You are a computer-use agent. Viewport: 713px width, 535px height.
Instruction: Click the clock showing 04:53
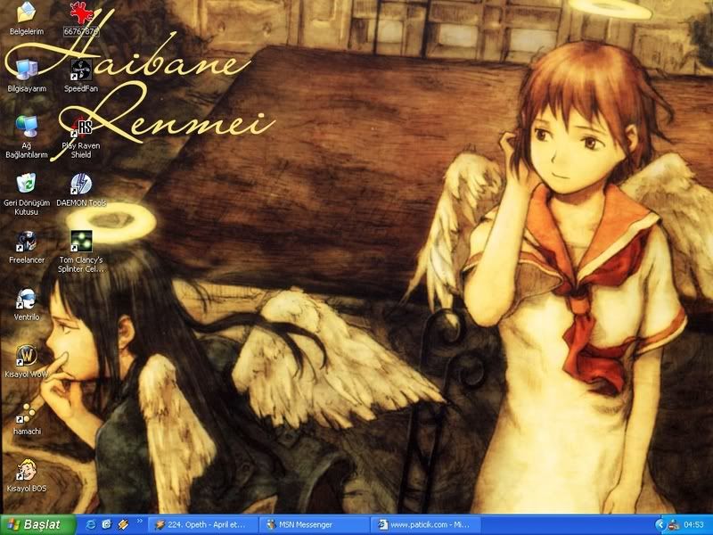694,525
